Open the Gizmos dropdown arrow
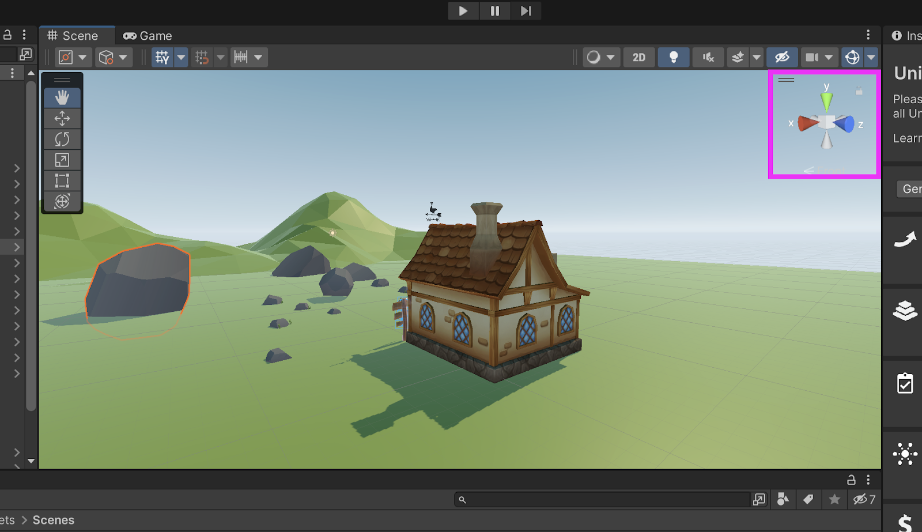922x532 pixels. pos(871,58)
